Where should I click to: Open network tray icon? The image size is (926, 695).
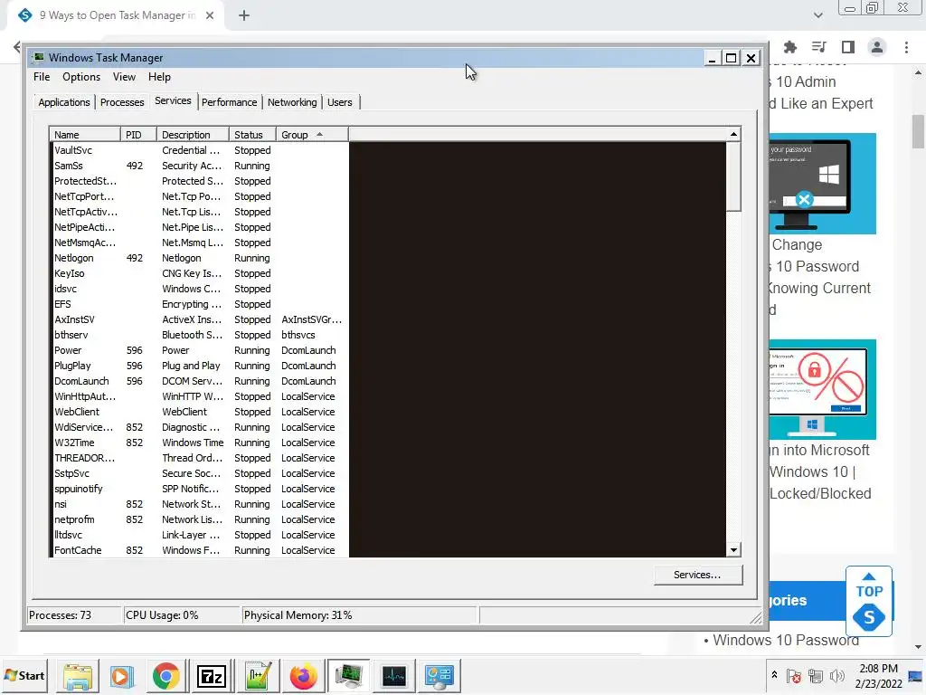[x=816, y=675]
